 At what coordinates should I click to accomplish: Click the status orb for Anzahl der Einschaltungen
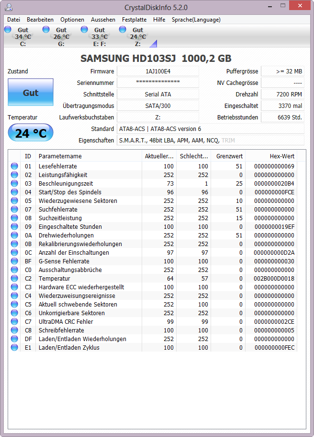click(14, 252)
